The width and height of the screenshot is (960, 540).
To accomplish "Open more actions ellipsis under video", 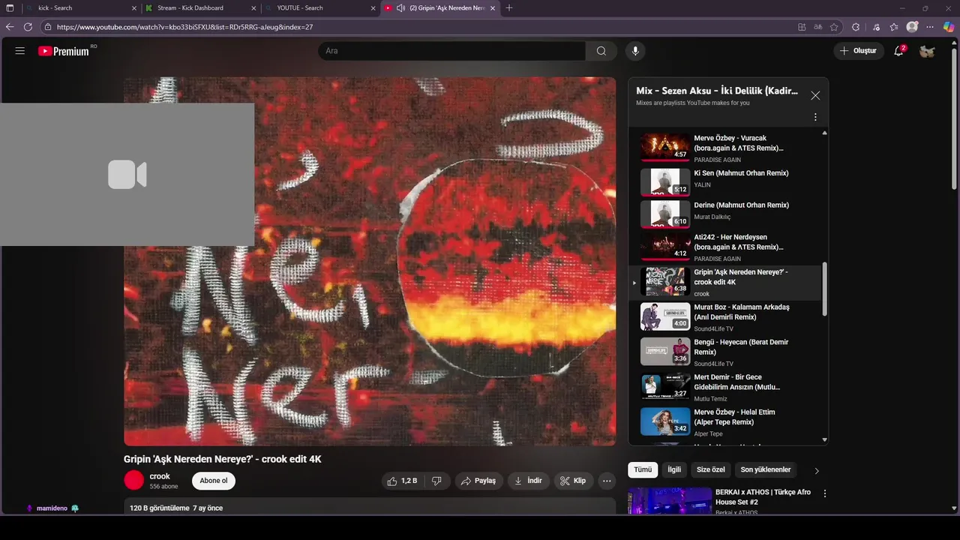I will coord(607,481).
